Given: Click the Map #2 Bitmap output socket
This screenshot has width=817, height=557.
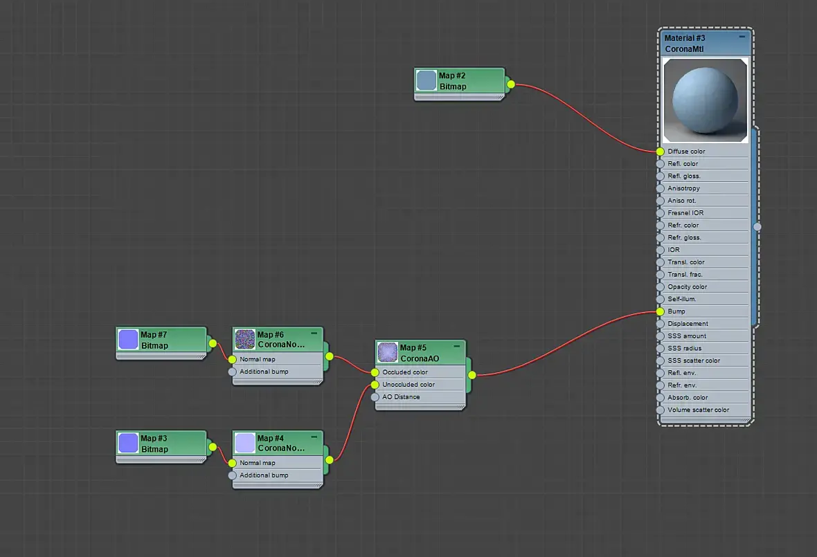Looking at the screenshot, I should [511, 84].
